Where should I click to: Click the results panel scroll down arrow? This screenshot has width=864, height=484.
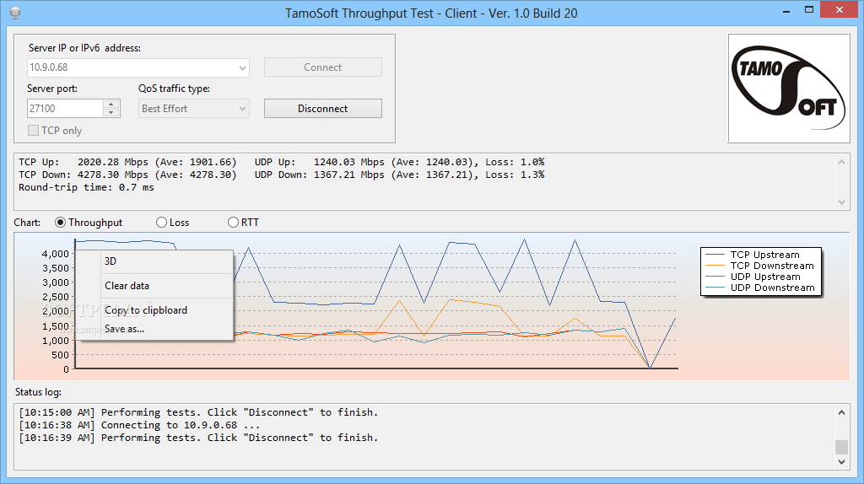(x=841, y=202)
